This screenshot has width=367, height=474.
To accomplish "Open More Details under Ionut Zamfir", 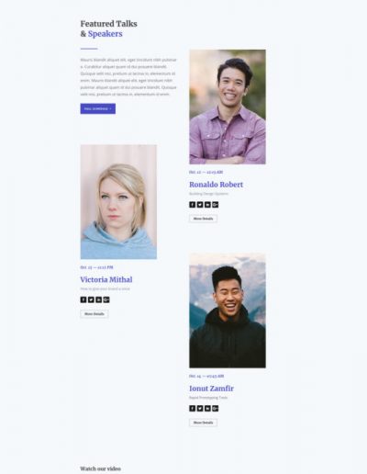I will [x=203, y=423].
